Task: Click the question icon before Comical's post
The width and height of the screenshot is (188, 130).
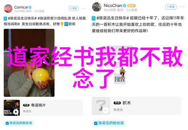Action: pos(5,18)
